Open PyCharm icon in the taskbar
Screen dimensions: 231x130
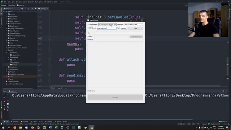[44, 127]
